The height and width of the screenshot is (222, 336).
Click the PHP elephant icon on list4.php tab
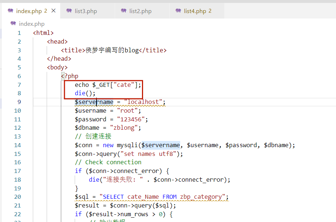click(178, 11)
